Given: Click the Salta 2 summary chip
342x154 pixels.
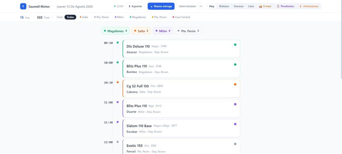Looking at the screenshot, I should coord(141,31).
